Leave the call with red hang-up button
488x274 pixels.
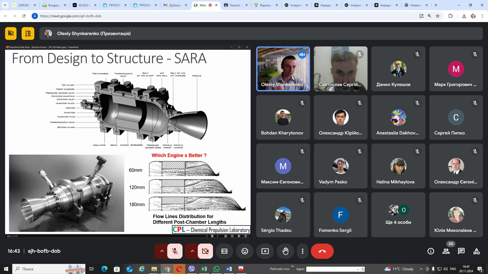click(322, 251)
